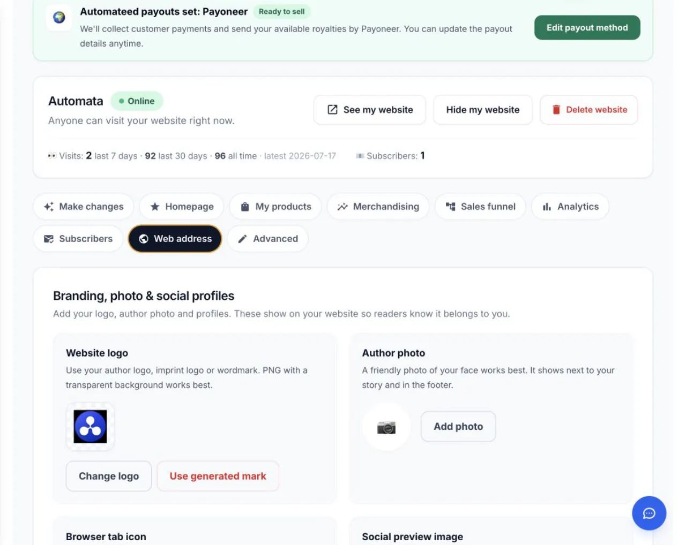Click Add photo button
Viewport: 686px width, 545px height.
(458, 427)
